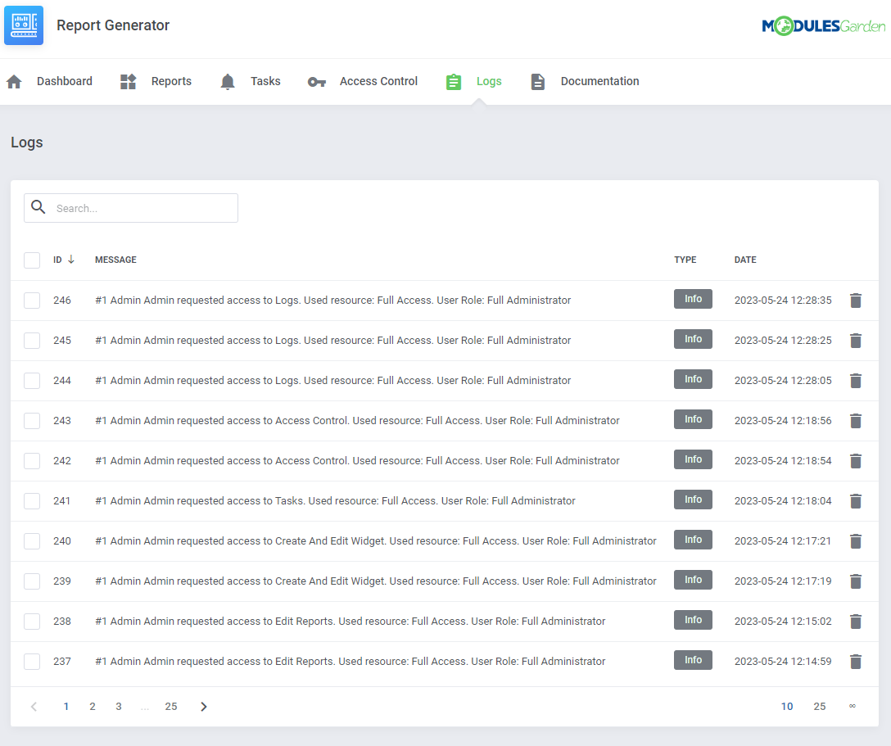Click the Dashboard home icon
This screenshot has width=891, height=746.
click(14, 82)
